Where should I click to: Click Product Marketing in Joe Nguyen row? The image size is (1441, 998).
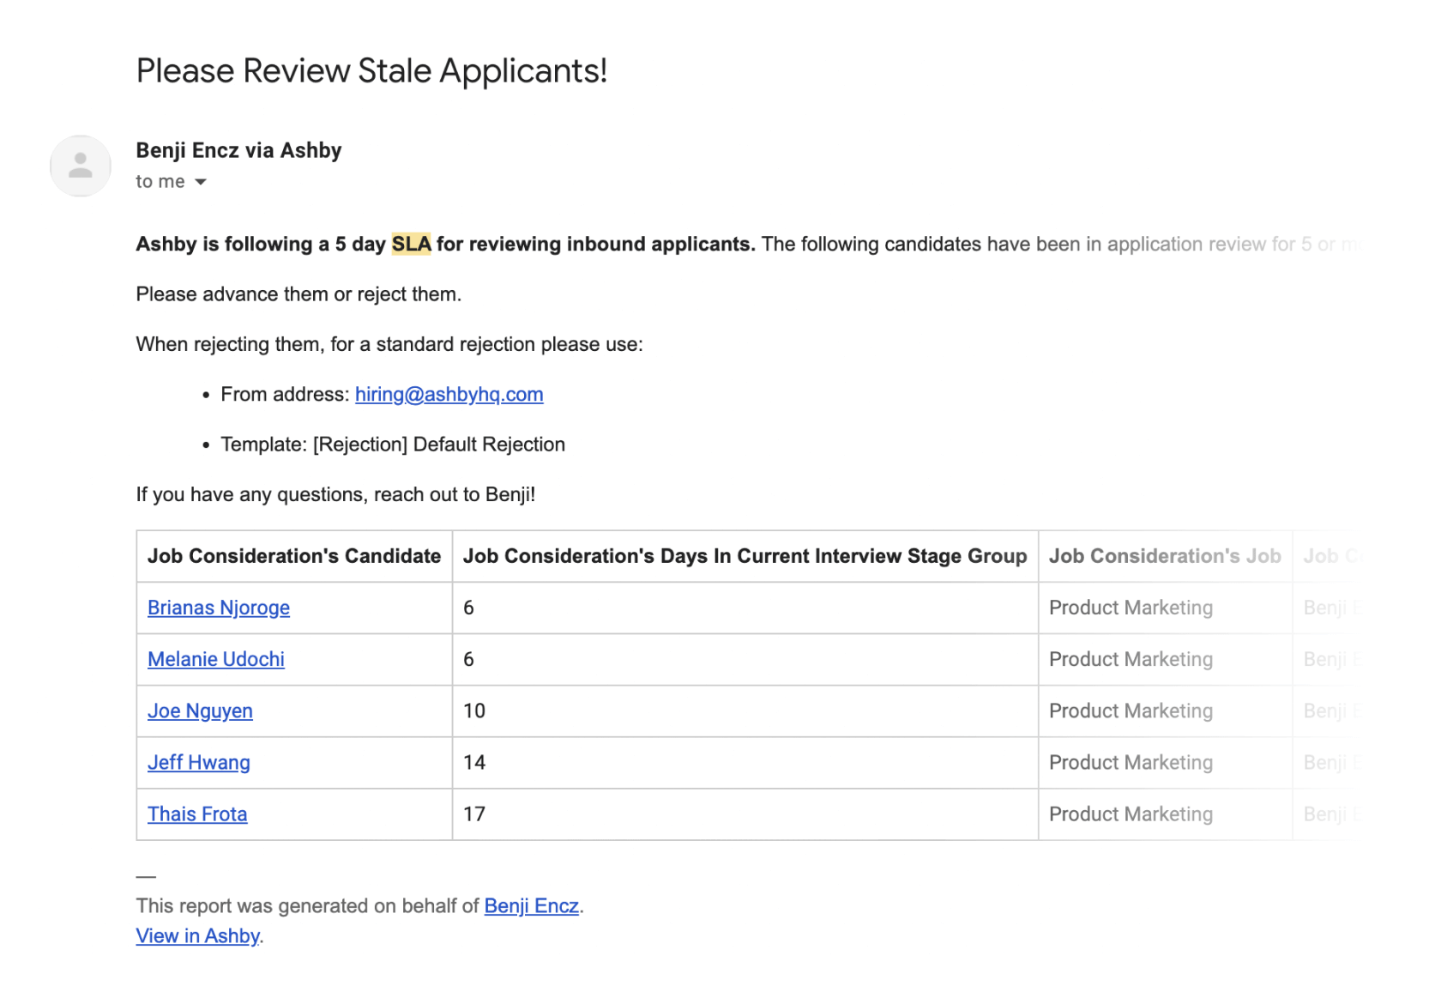1130,711
